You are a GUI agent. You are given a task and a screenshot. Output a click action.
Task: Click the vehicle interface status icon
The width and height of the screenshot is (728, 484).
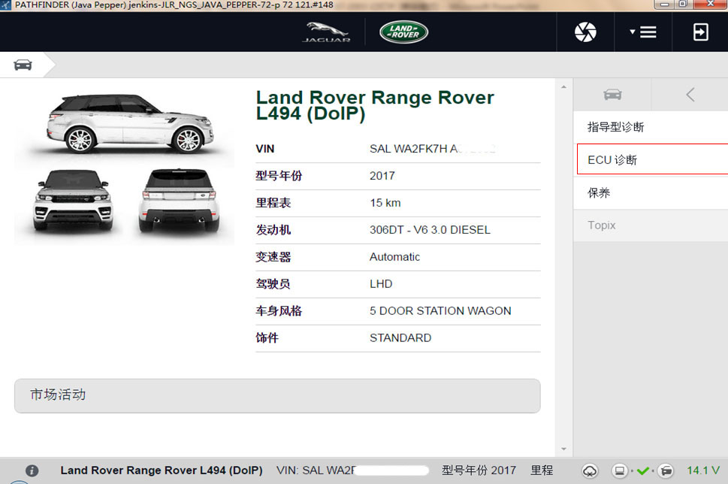pyautogui.click(x=666, y=471)
